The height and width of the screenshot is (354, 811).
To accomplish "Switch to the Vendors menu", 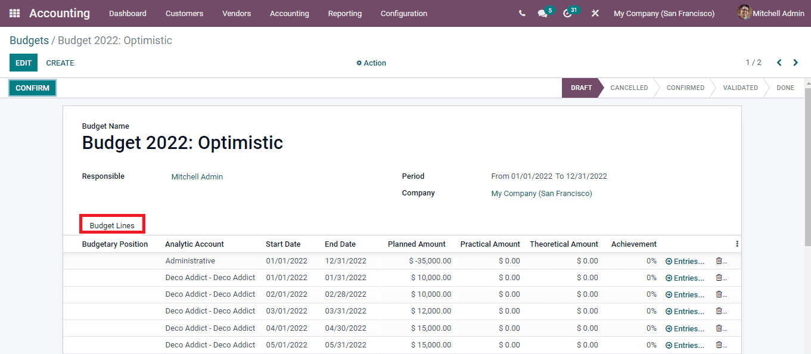I will pos(237,13).
